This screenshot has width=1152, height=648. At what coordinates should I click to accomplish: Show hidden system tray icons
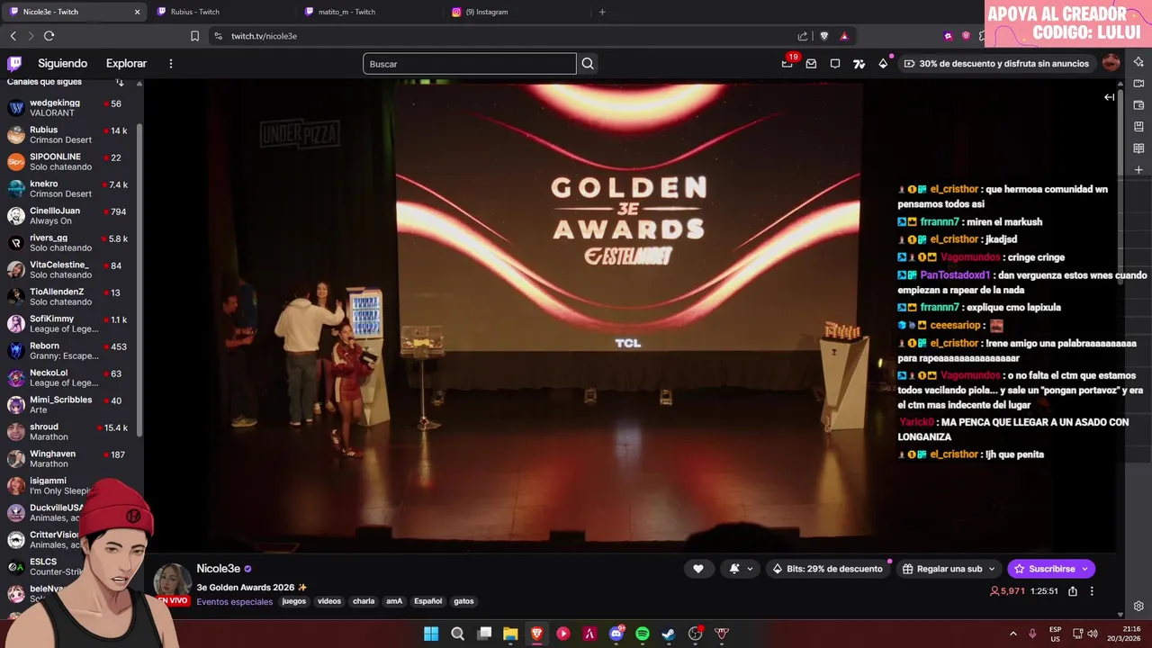point(1012,634)
